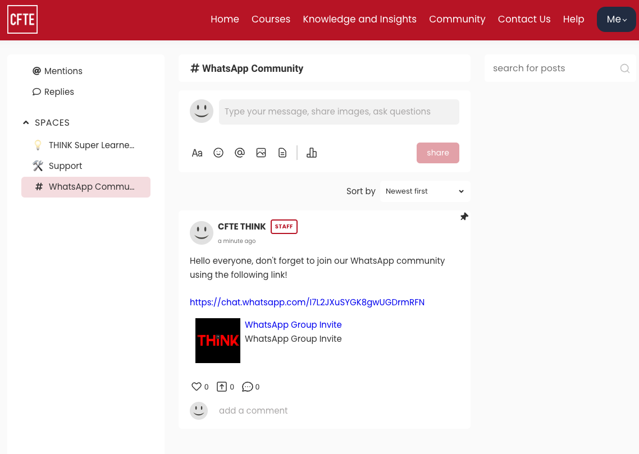Screen dimensions: 639x454
Task: Upvote the post with the arrow icon
Action: pyautogui.click(x=222, y=387)
